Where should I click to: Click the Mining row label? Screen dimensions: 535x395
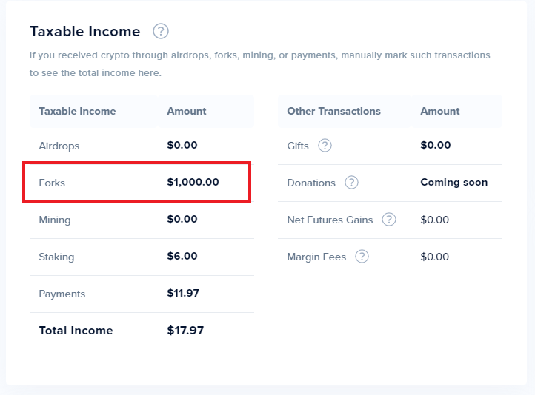(x=54, y=220)
